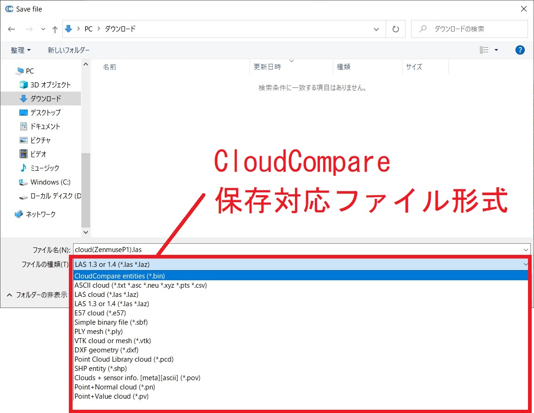Click the forward navigation arrow

tap(29, 29)
